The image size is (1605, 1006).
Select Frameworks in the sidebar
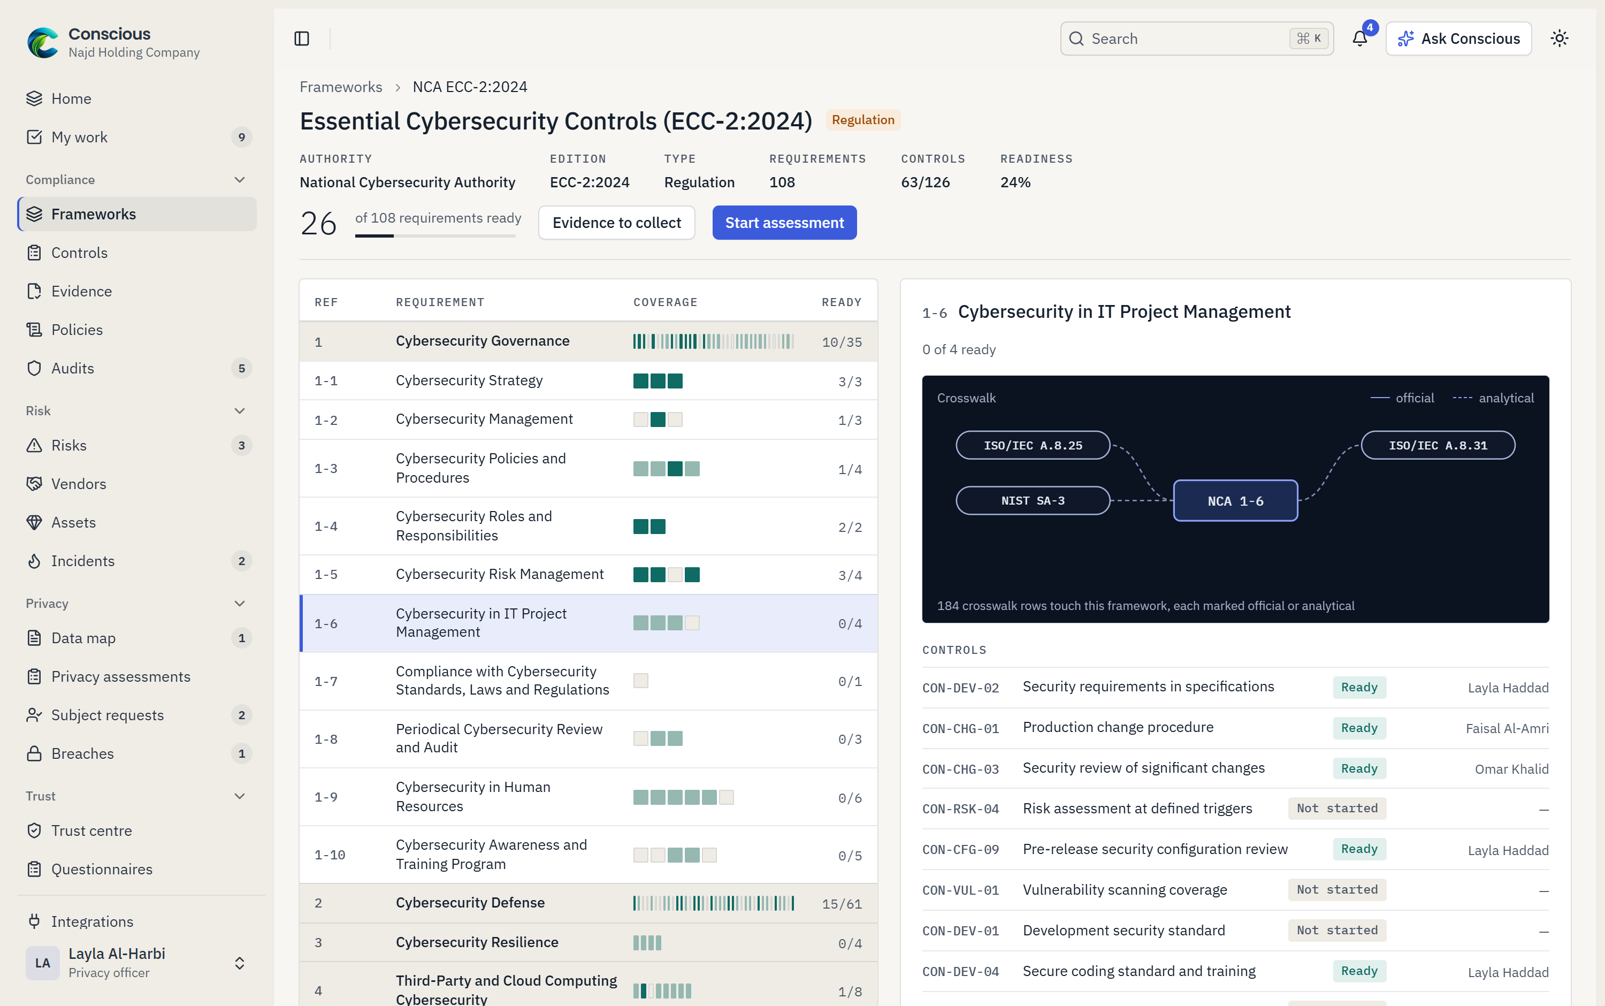click(x=137, y=214)
